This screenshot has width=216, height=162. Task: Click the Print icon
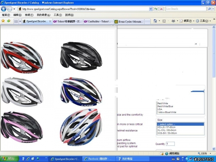coord(173,21)
